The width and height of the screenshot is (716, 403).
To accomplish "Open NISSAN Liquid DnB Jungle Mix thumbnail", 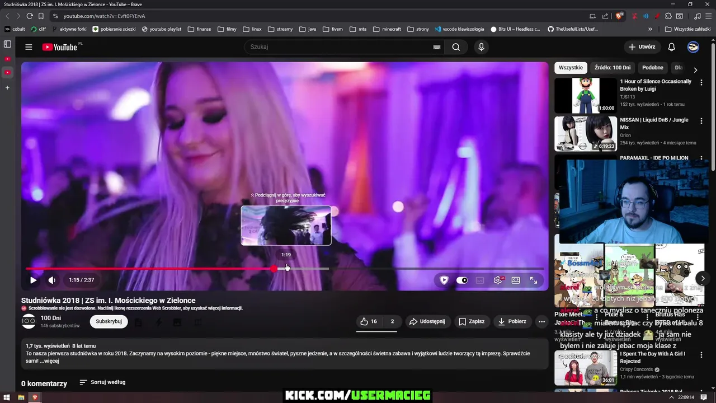I will click(586, 134).
